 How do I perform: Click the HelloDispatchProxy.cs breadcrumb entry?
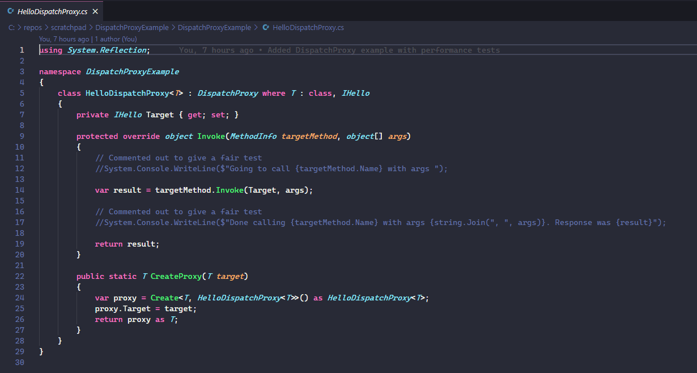pos(308,27)
